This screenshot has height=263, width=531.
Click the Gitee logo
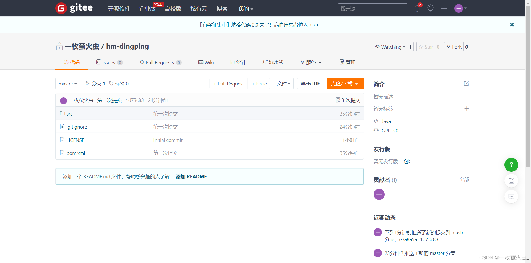[x=74, y=8]
